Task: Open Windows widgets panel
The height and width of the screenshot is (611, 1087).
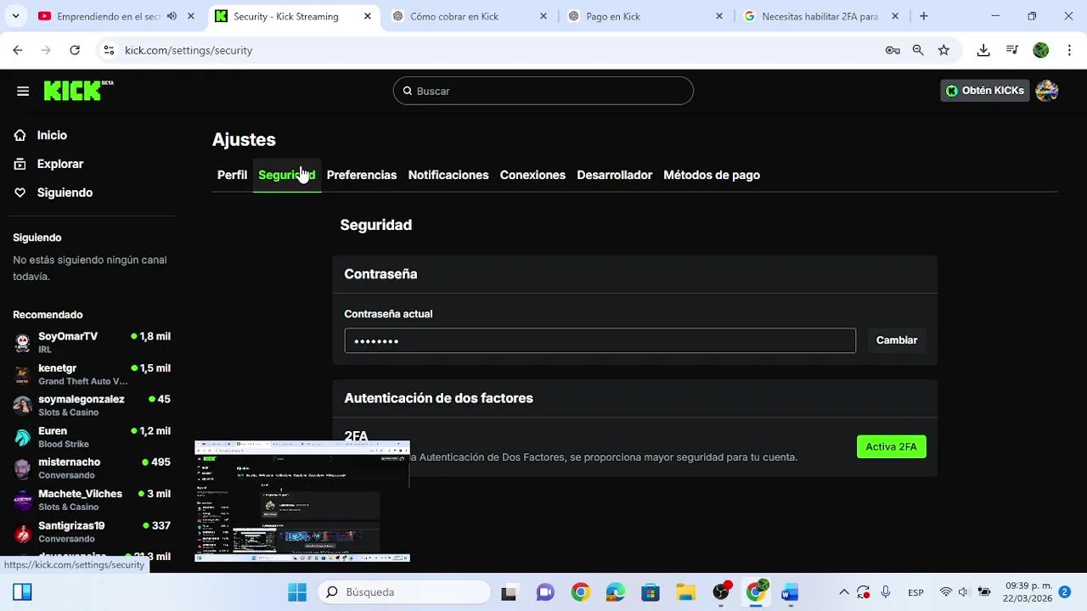Action: click(x=22, y=591)
